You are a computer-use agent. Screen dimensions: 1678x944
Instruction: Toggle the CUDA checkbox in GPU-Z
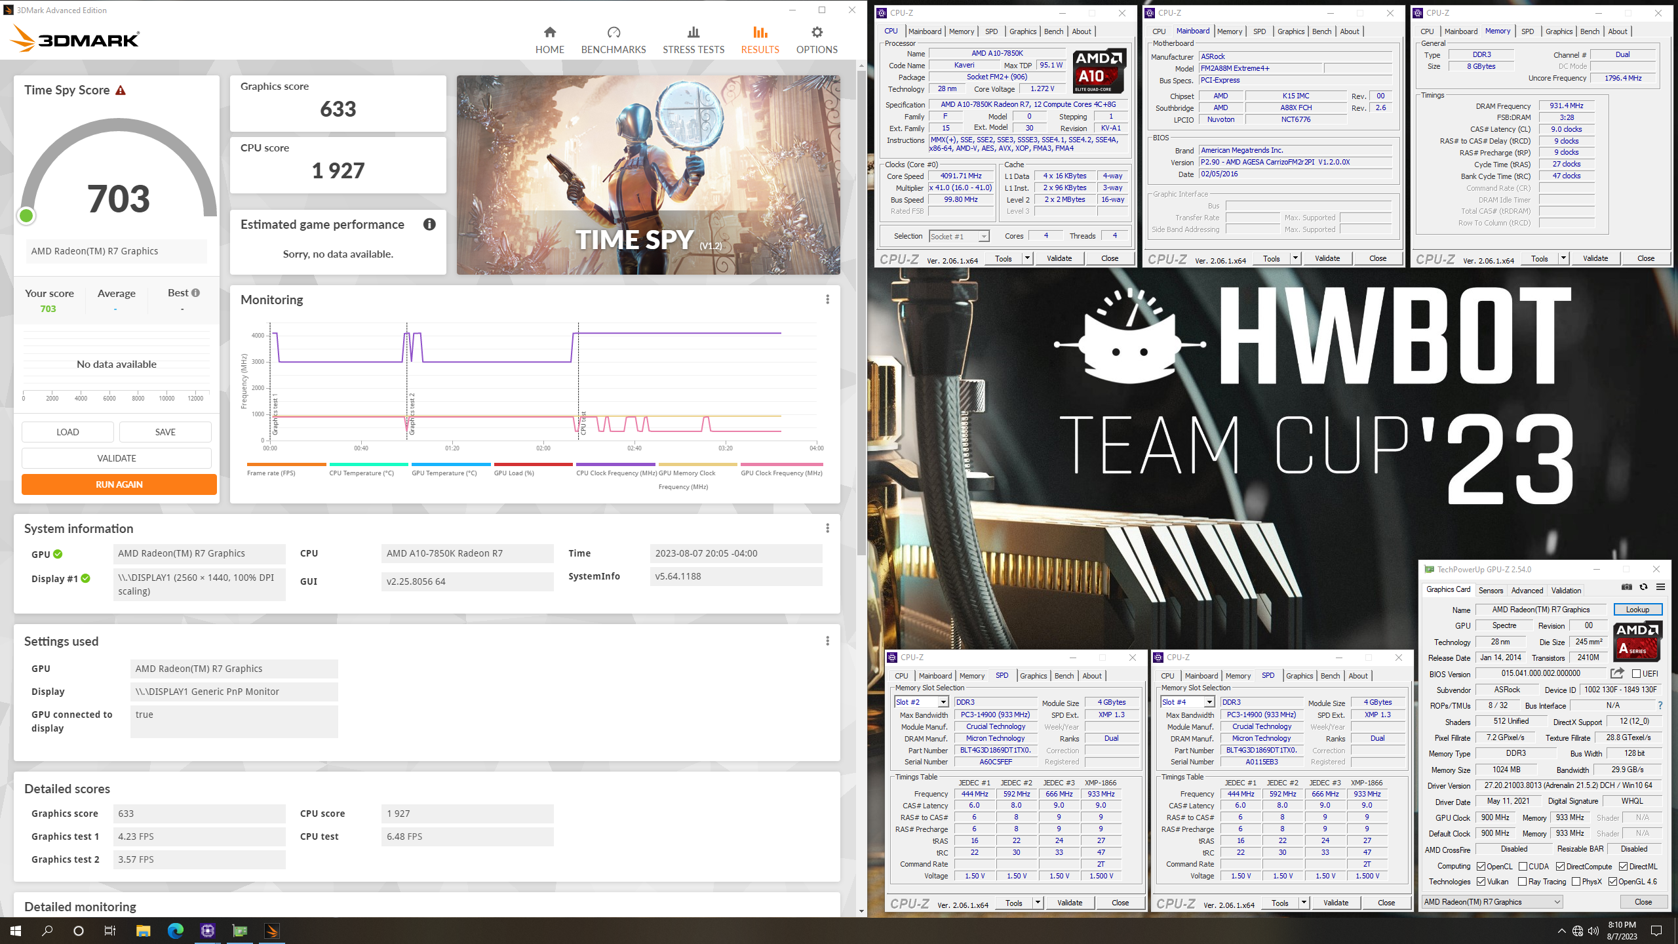point(1523,866)
